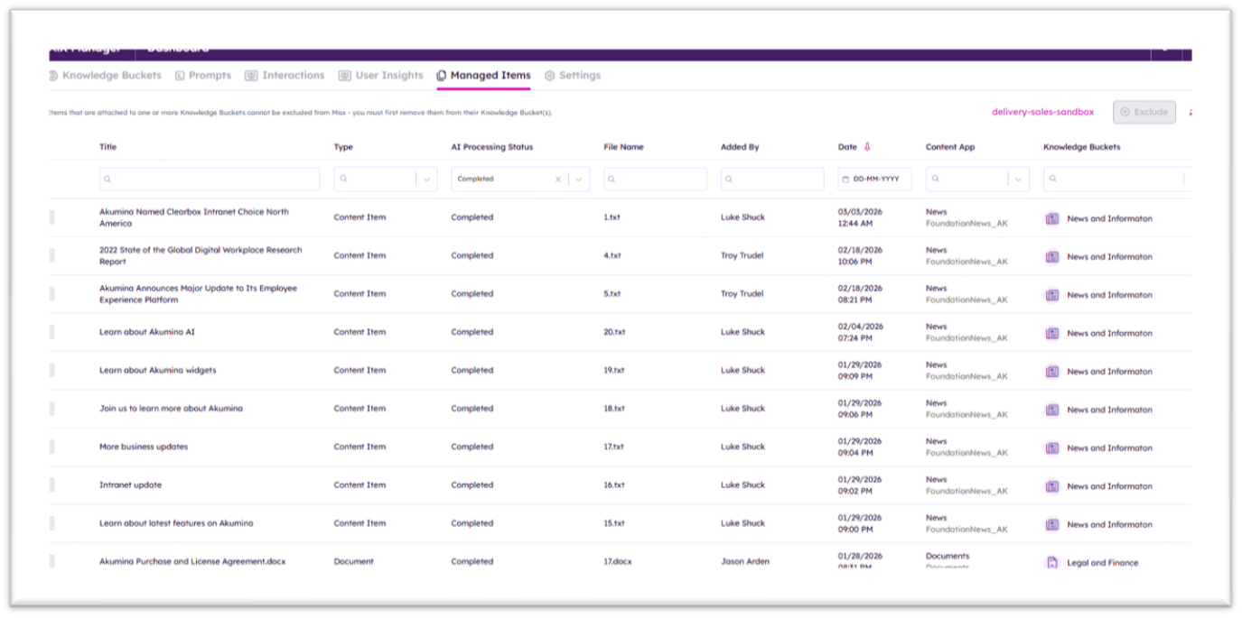
Task: Expand the Content App filter dropdown
Action: 1019,179
